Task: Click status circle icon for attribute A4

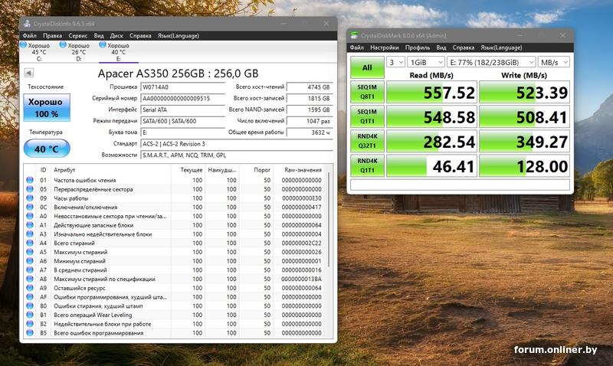Action: [x=30, y=243]
